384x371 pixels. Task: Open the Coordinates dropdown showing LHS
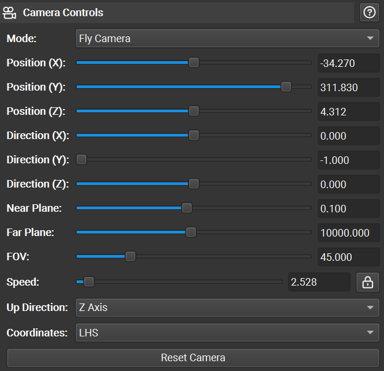pyautogui.click(x=227, y=333)
